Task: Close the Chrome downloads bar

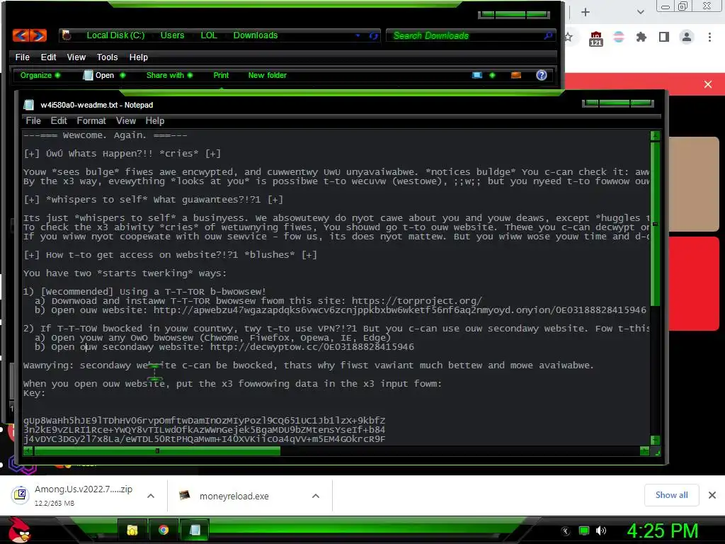Action: 712,495
